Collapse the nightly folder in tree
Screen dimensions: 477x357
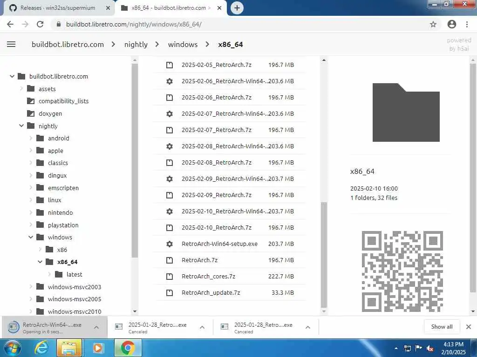(x=21, y=126)
